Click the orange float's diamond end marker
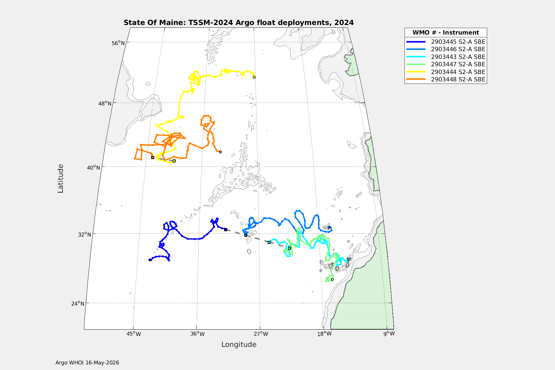Viewport: 555px width, 370px height. click(x=220, y=152)
